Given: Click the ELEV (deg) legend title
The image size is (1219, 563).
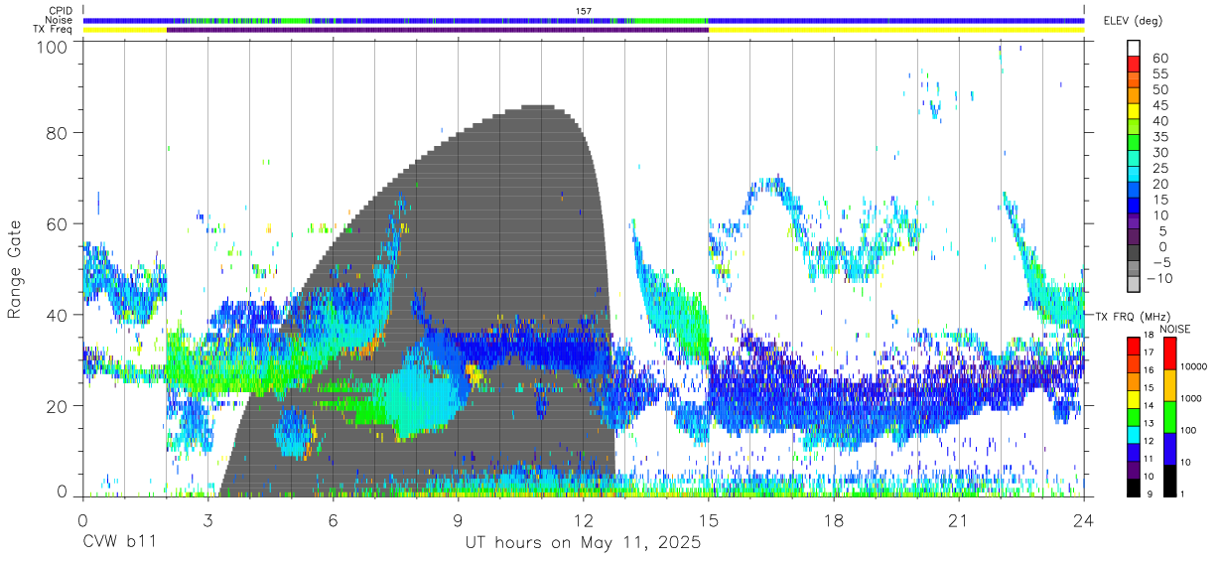Looking at the screenshot, I should pos(1133,20).
